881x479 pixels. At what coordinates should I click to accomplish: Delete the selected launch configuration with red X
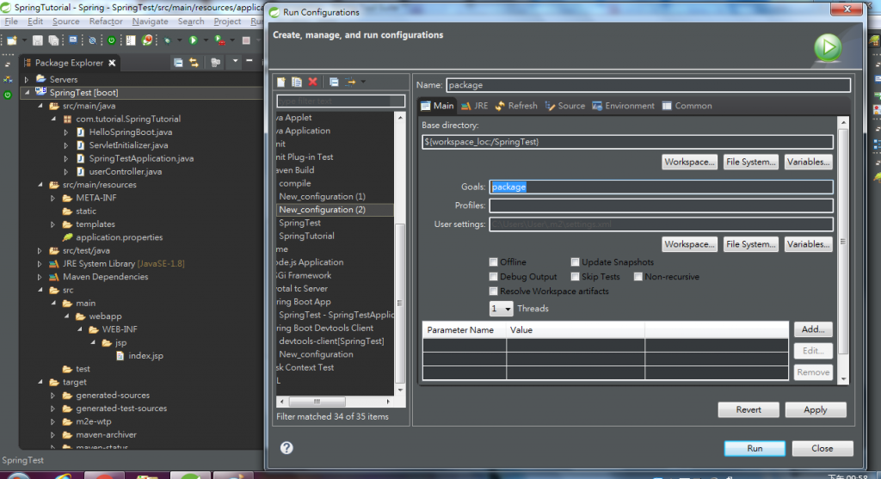(313, 82)
